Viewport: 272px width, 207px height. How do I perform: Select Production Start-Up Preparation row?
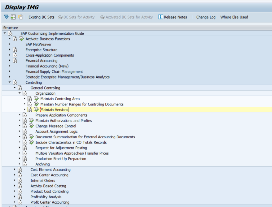(61, 159)
